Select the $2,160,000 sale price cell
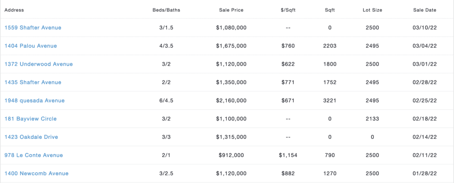The image size is (454, 183). click(x=231, y=100)
